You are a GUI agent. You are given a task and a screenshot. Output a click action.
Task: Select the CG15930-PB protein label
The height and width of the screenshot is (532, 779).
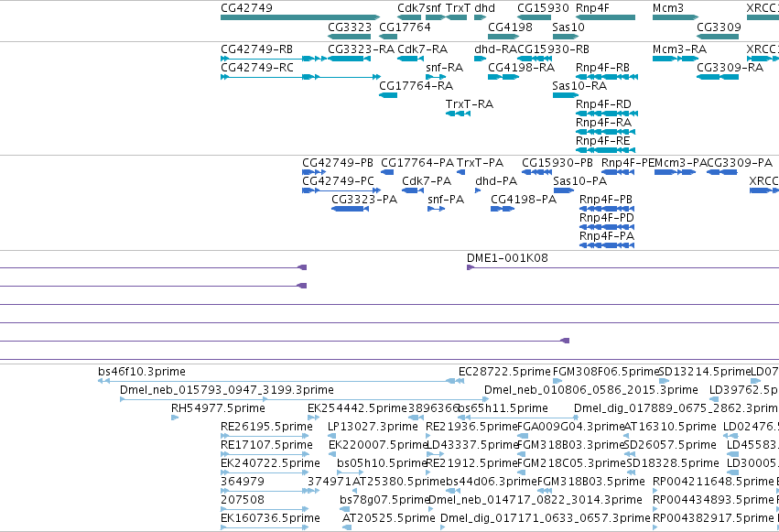point(557,163)
